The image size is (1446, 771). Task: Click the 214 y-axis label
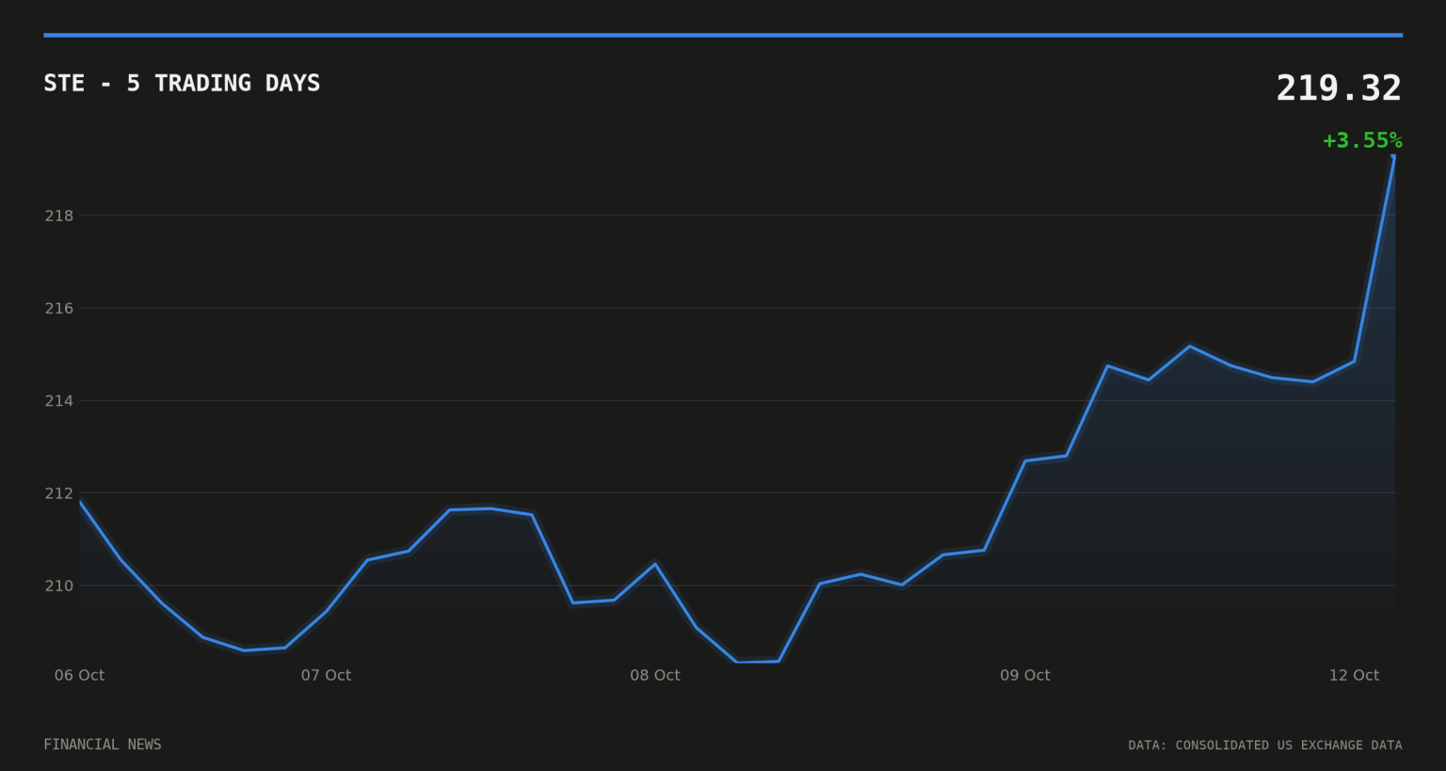pos(58,401)
